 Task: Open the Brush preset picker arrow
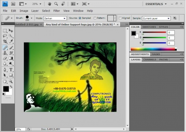(x=32, y=18)
